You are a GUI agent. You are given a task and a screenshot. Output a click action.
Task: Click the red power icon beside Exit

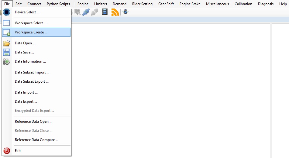click(x=7, y=151)
